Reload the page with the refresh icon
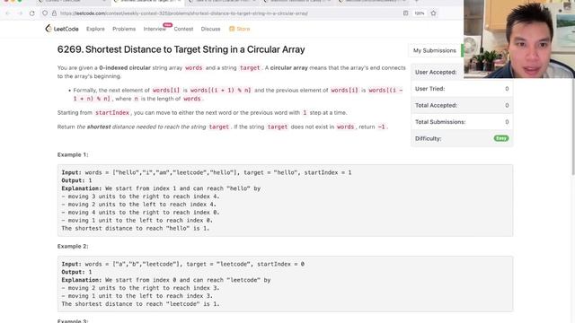This screenshot has width=575, height=323. click(x=32, y=13)
